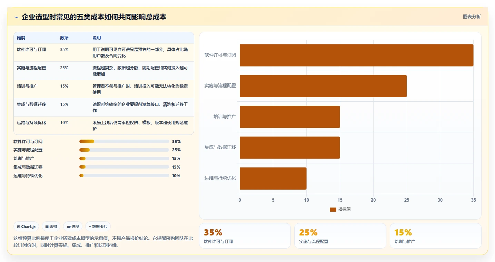Click the small icon before the page title

[16, 17]
